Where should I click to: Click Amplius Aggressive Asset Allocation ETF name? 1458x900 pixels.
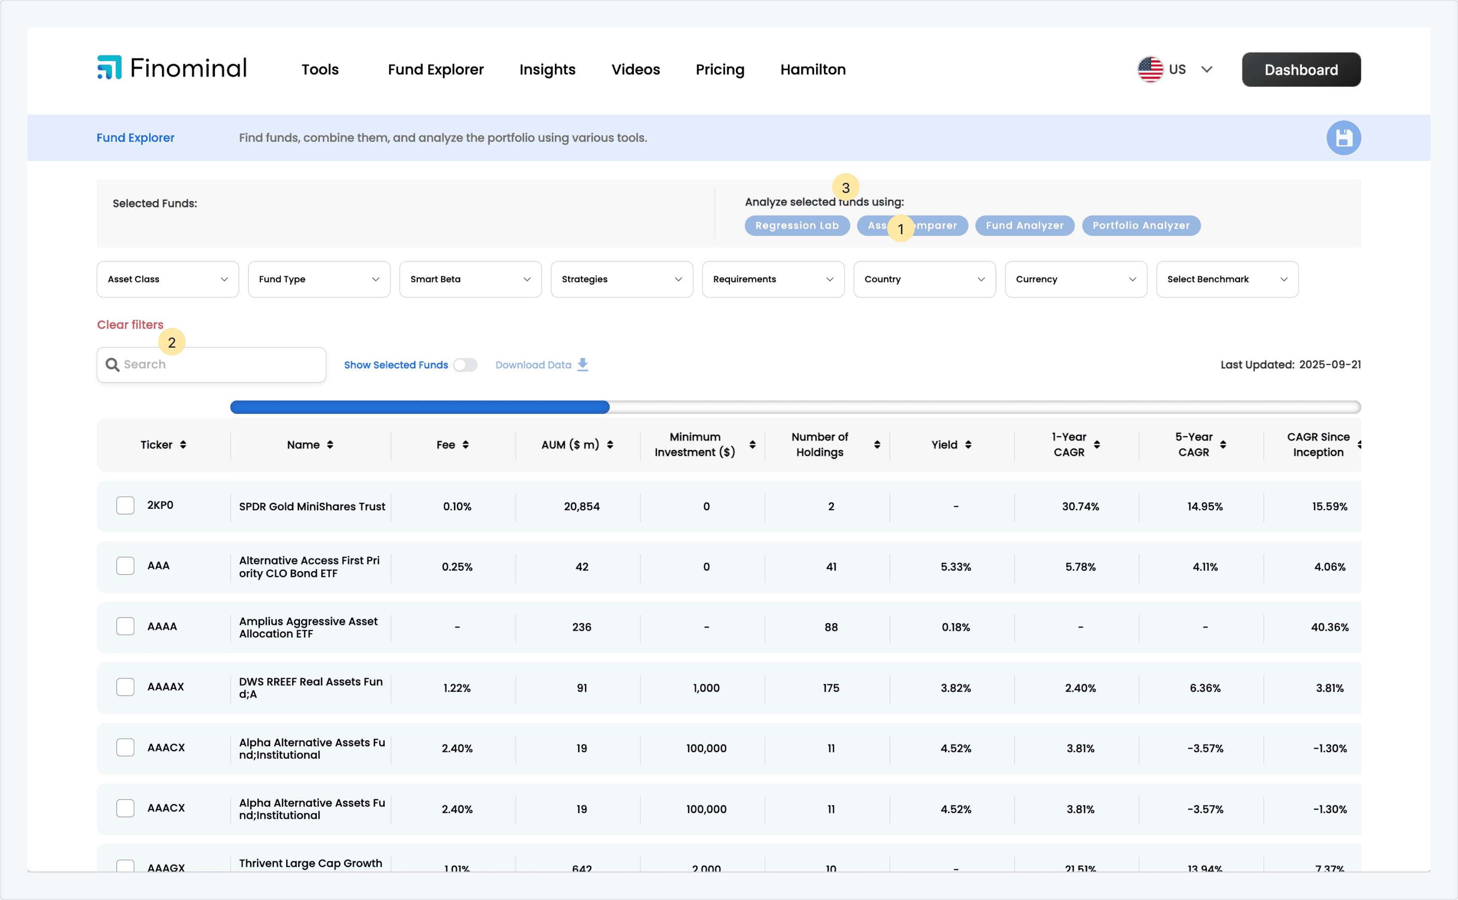point(308,628)
